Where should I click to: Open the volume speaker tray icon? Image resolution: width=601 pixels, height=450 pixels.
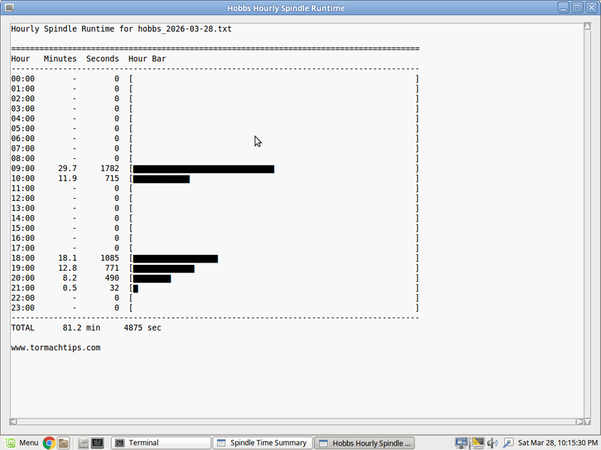[492, 442]
